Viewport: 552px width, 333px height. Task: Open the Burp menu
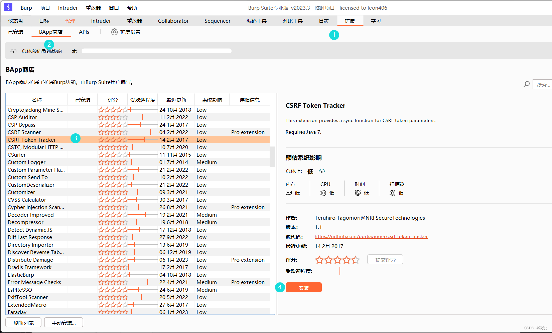pyautogui.click(x=26, y=8)
